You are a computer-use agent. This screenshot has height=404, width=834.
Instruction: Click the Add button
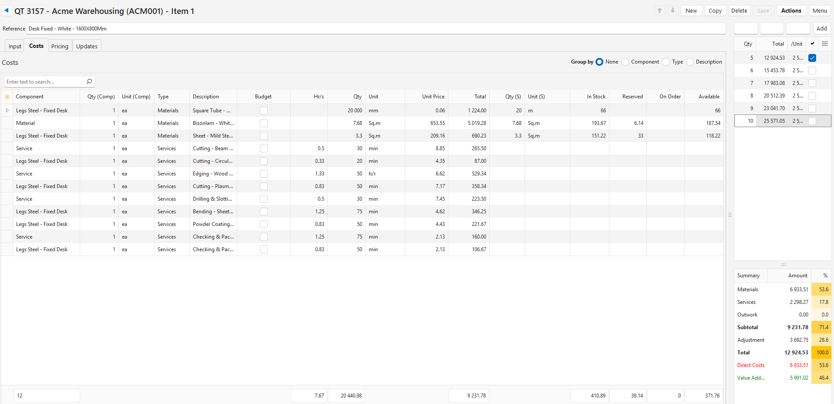[822, 28]
